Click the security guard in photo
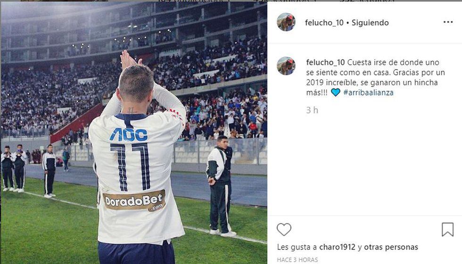The image size is (462, 264). pos(220,186)
